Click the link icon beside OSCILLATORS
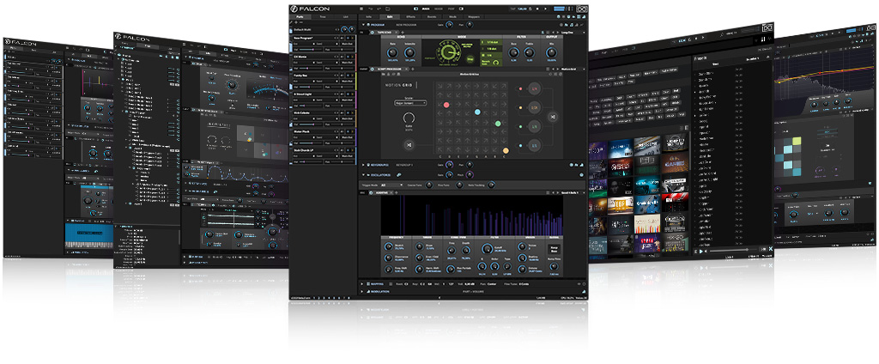The width and height of the screenshot is (879, 364). (398, 175)
